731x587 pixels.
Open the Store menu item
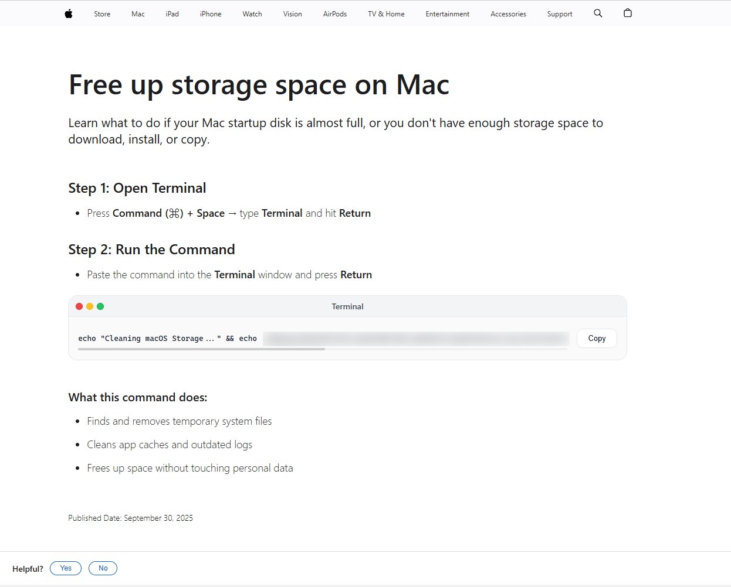coord(102,14)
